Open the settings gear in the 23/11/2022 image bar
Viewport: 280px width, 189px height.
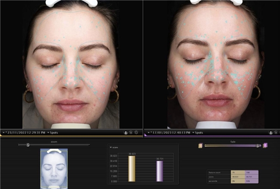[136, 132]
